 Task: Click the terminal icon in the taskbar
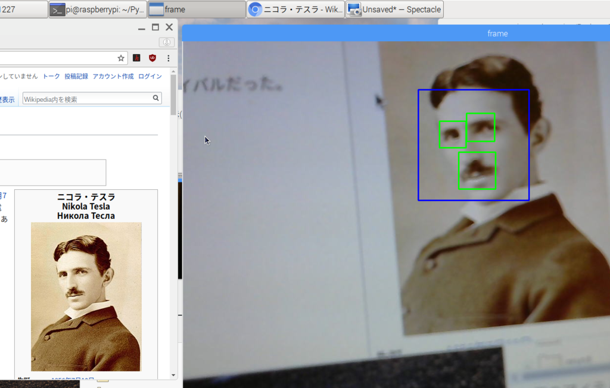coord(58,10)
